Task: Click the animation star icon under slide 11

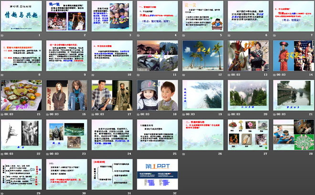Action: pyautogui.click(x=138, y=75)
